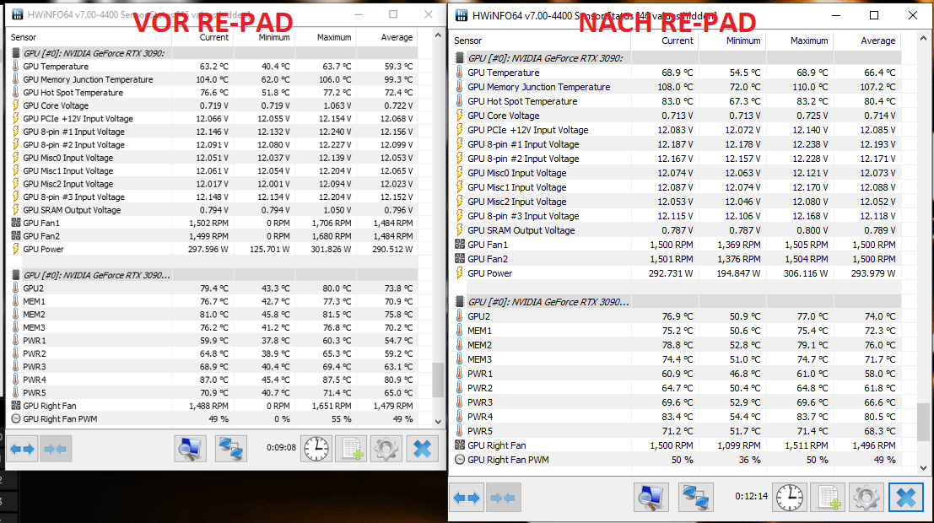Click the networked monitors icon beside timer 0:12:14
Viewport: 934px width, 523px height.
tap(696, 497)
